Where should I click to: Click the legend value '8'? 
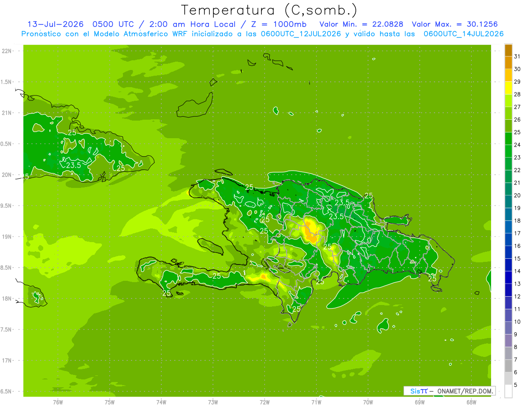coord(516,347)
